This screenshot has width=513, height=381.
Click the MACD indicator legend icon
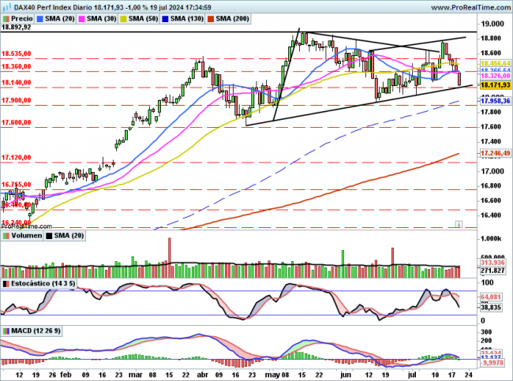point(6,329)
